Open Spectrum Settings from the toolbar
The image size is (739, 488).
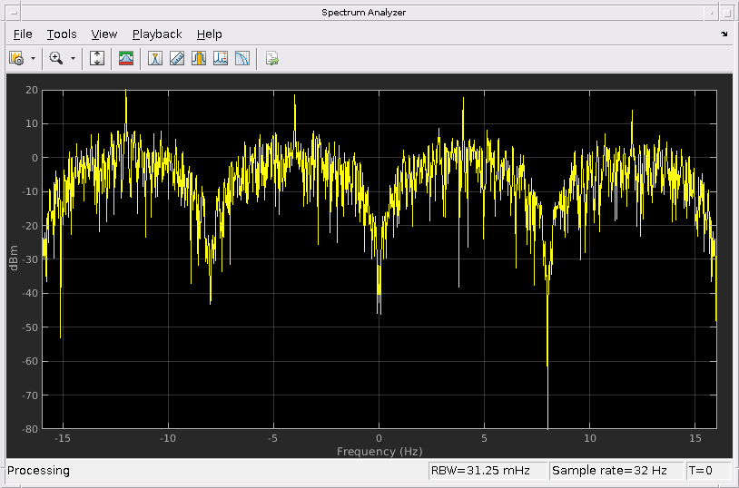pos(16,58)
